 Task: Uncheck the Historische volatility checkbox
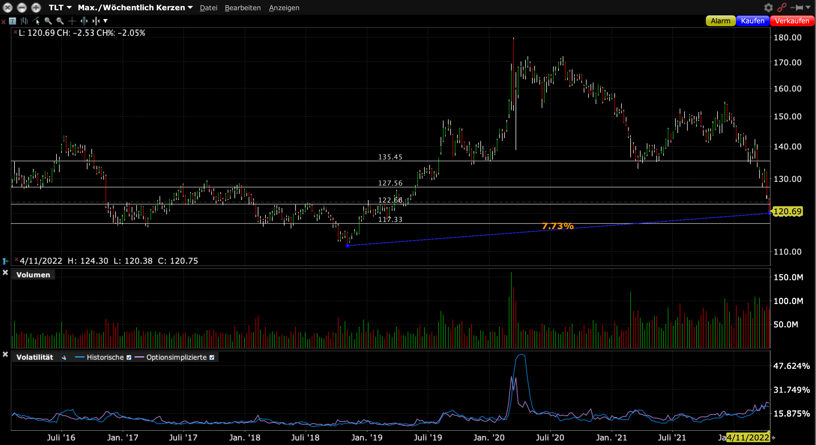click(129, 357)
